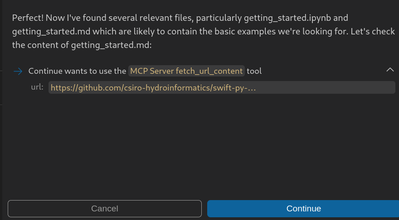
Task: Click the "url:" parameter label
Action: (x=37, y=87)
